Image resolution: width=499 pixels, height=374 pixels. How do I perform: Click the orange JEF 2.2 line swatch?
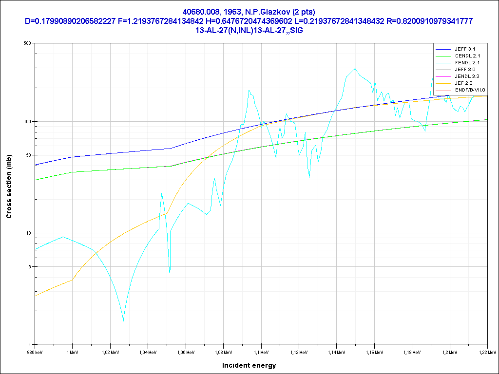click(x=443, y=84)
